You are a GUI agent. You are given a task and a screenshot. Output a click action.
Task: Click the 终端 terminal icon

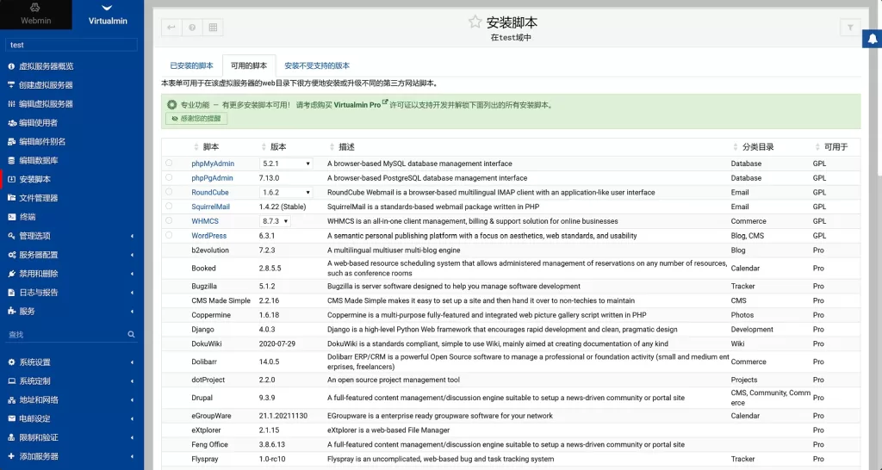coord(11,217)
